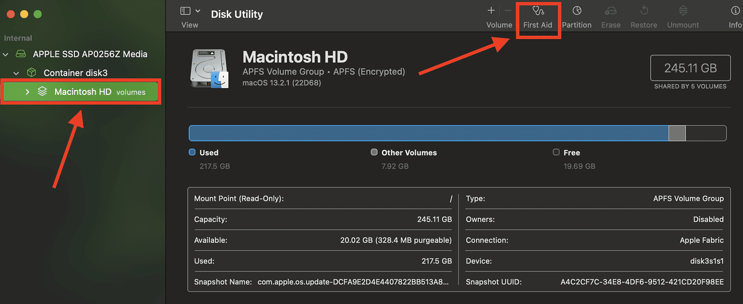
Task: Expand the Macintosh HD volumes group
Action: click(28, 91)
